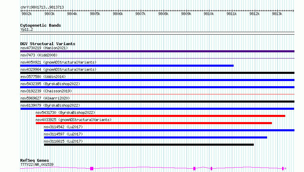Open nsv5431730 (ByrskaBishop2022) label

[x=65, y=113]
